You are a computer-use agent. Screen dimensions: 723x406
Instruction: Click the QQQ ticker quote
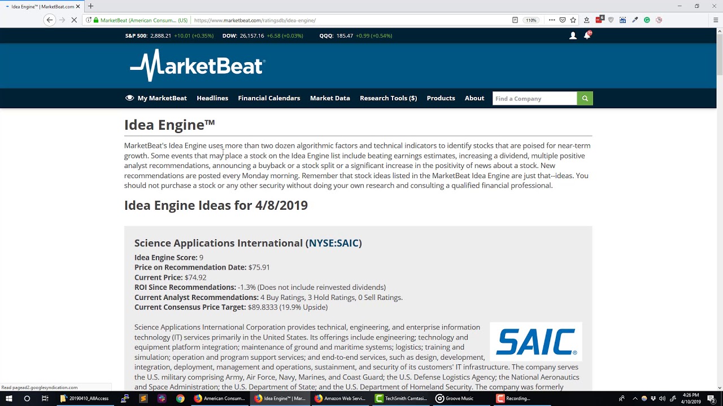coord(356,36)
